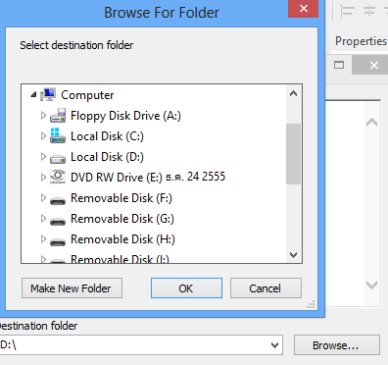Click the folder tree scroll down arrow
This screenshot has height=365, width=388.
[x=293, y=255]
